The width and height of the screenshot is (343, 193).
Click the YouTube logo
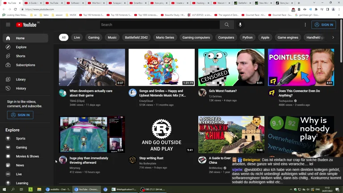[26, 25]
